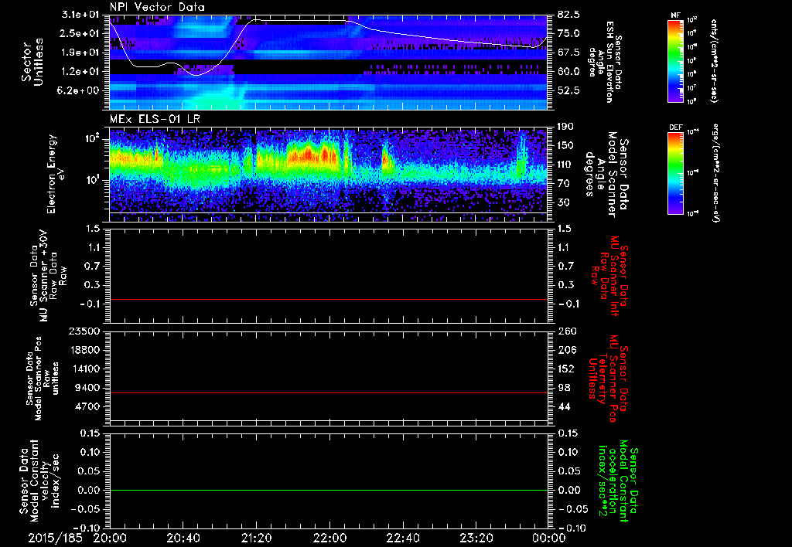The height and width of the screenshot is (547, 792).
Task: Click the 00:00 end time label
Action: tap(548, 537)
